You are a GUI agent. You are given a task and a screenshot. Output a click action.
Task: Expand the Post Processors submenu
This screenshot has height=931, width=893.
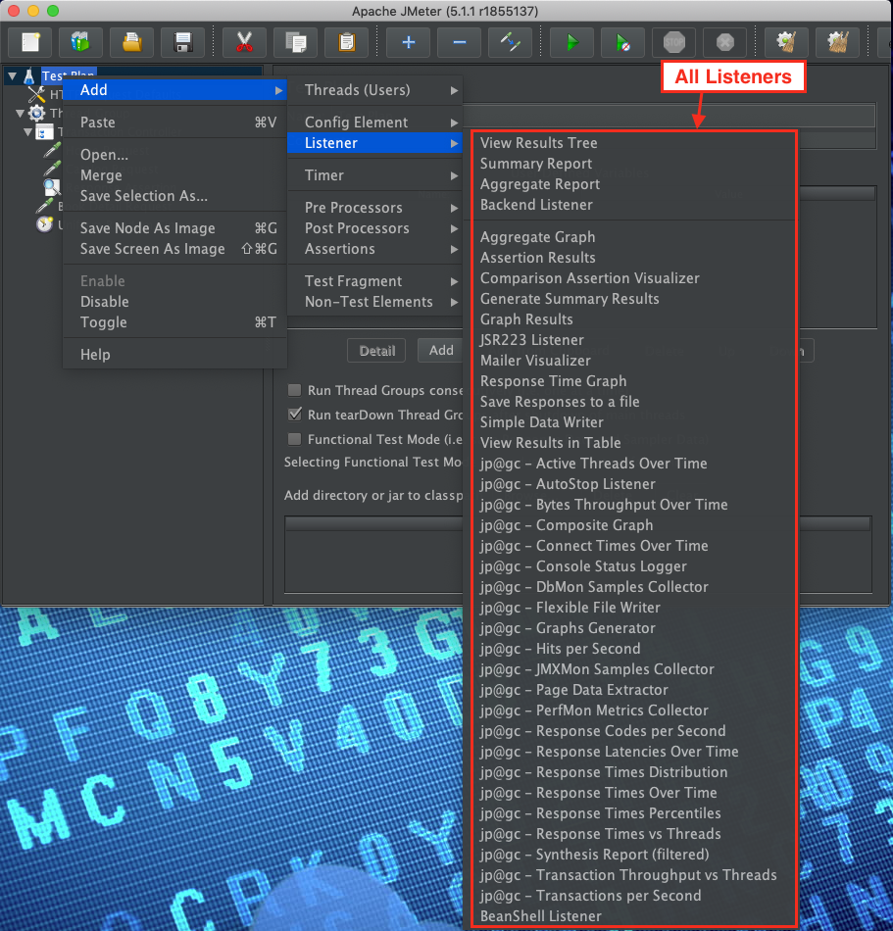374,228
